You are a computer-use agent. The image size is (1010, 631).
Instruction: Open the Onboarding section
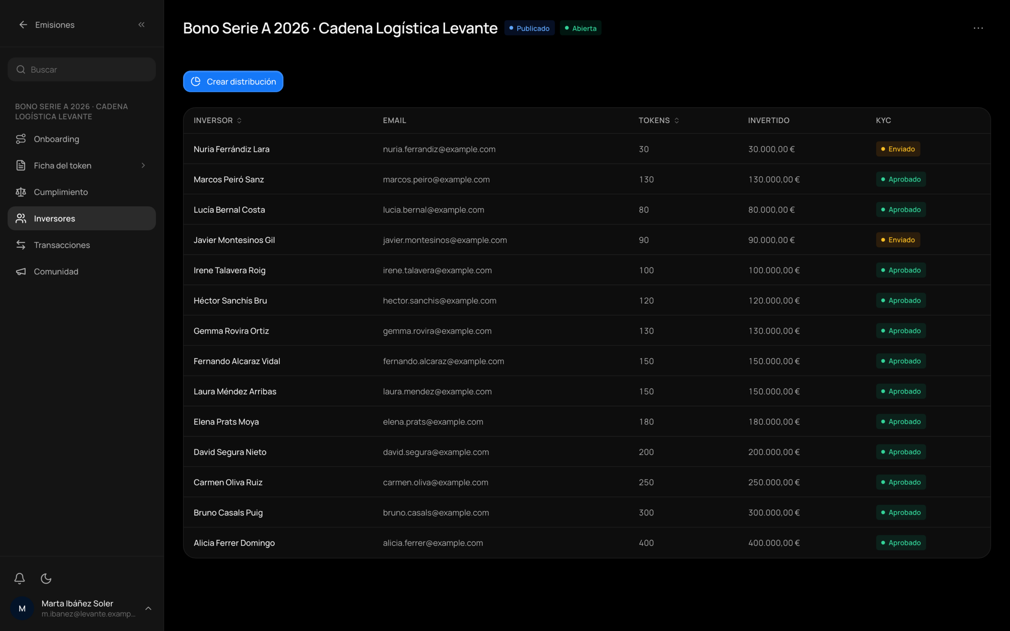coord(82,139)
